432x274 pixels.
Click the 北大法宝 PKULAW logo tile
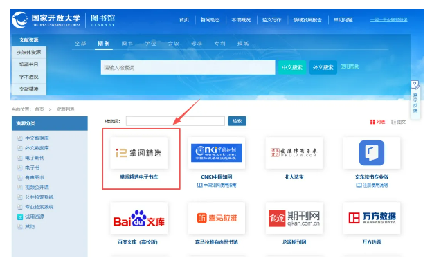point(294,153)
